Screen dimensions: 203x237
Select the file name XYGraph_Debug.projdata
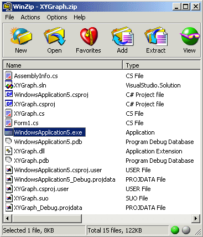click(x=48, y=208)
